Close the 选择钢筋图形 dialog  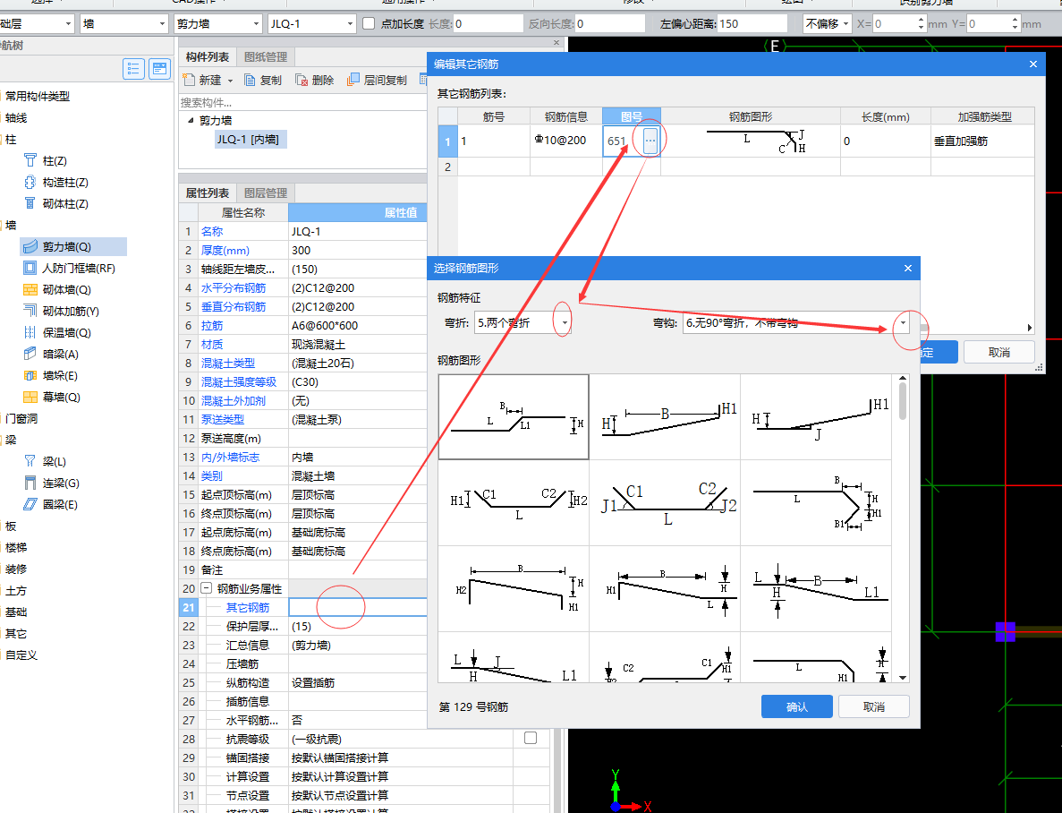click(x=908, y=269)
